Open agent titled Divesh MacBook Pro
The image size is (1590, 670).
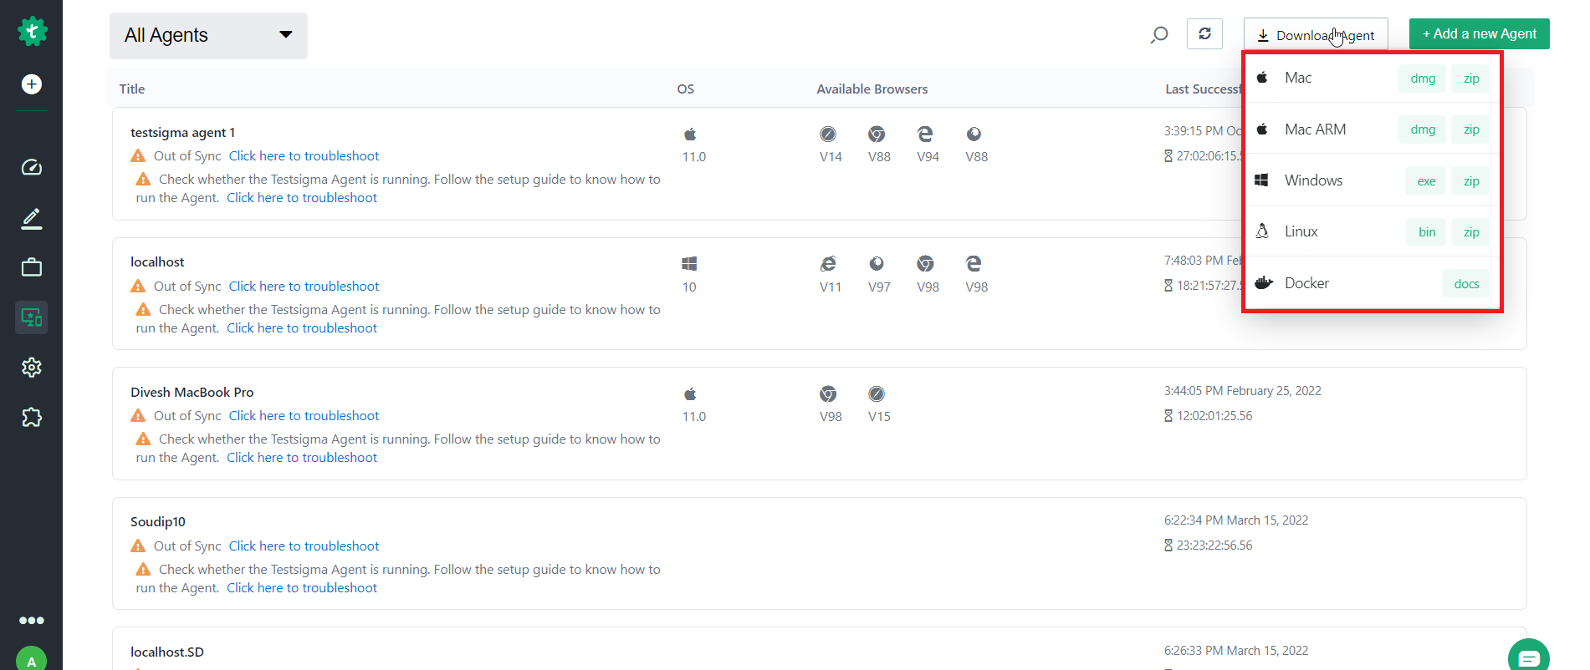click(x=192, y=393)
